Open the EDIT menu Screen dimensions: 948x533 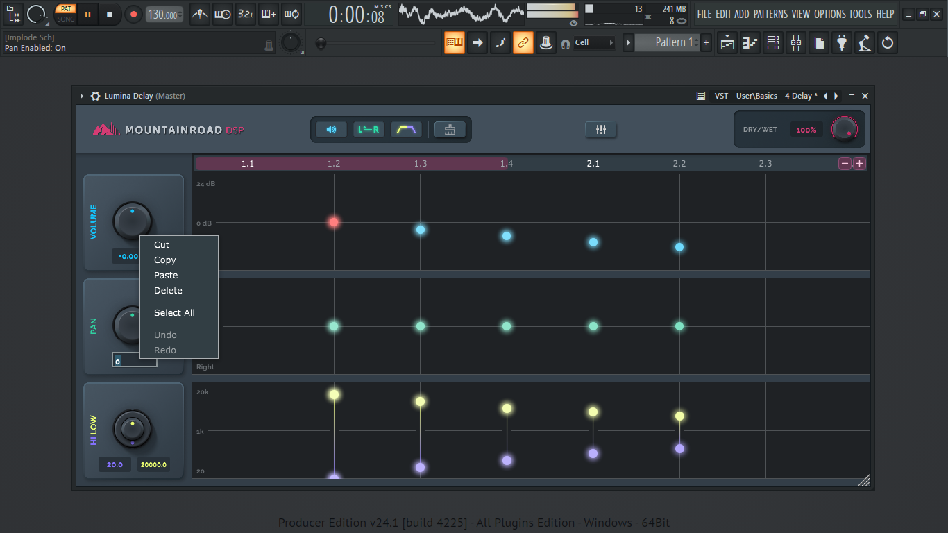[723, 14]
